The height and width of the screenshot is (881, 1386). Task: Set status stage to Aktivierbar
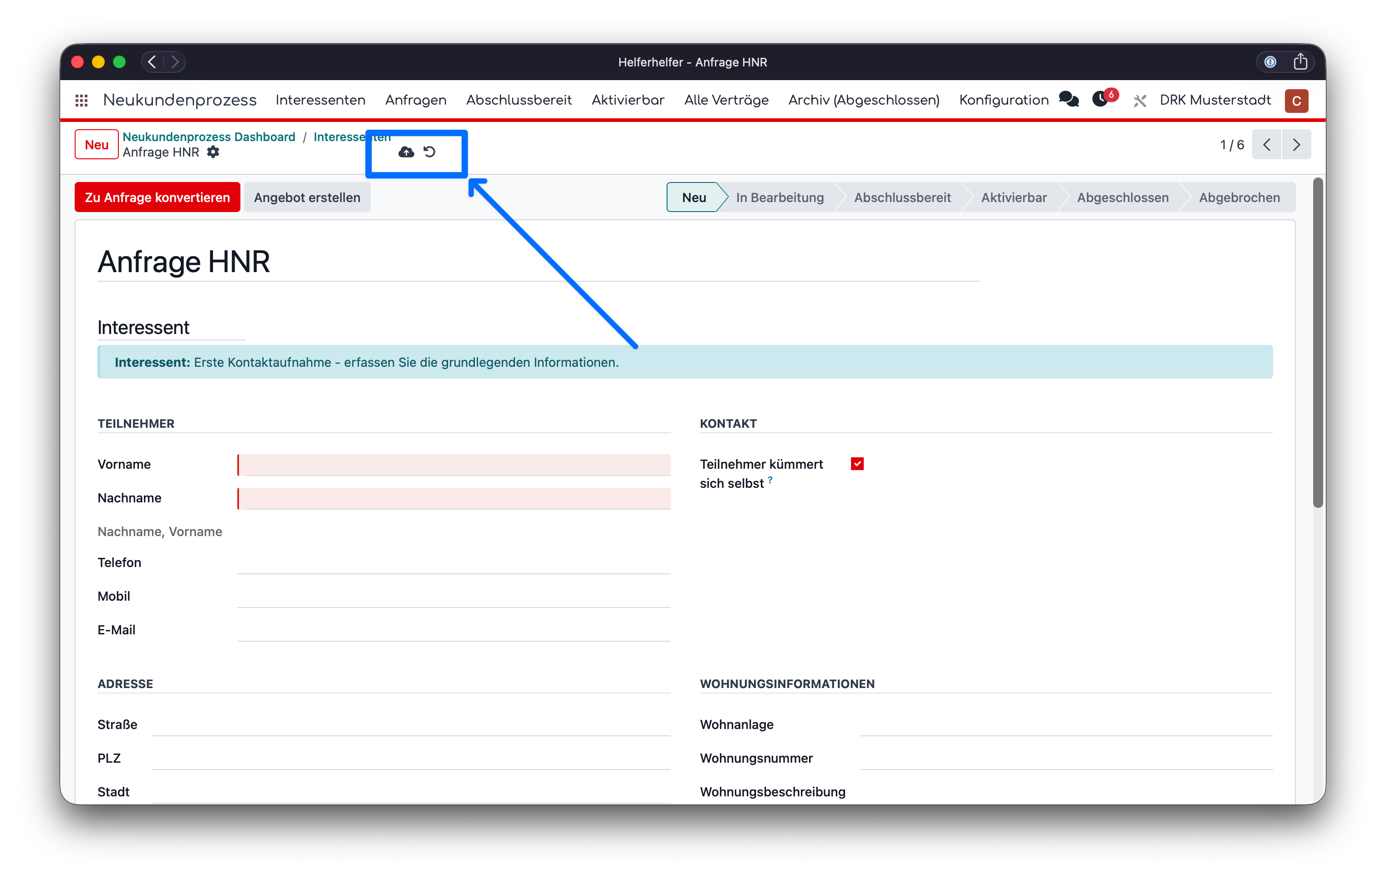click(1014, 197)
